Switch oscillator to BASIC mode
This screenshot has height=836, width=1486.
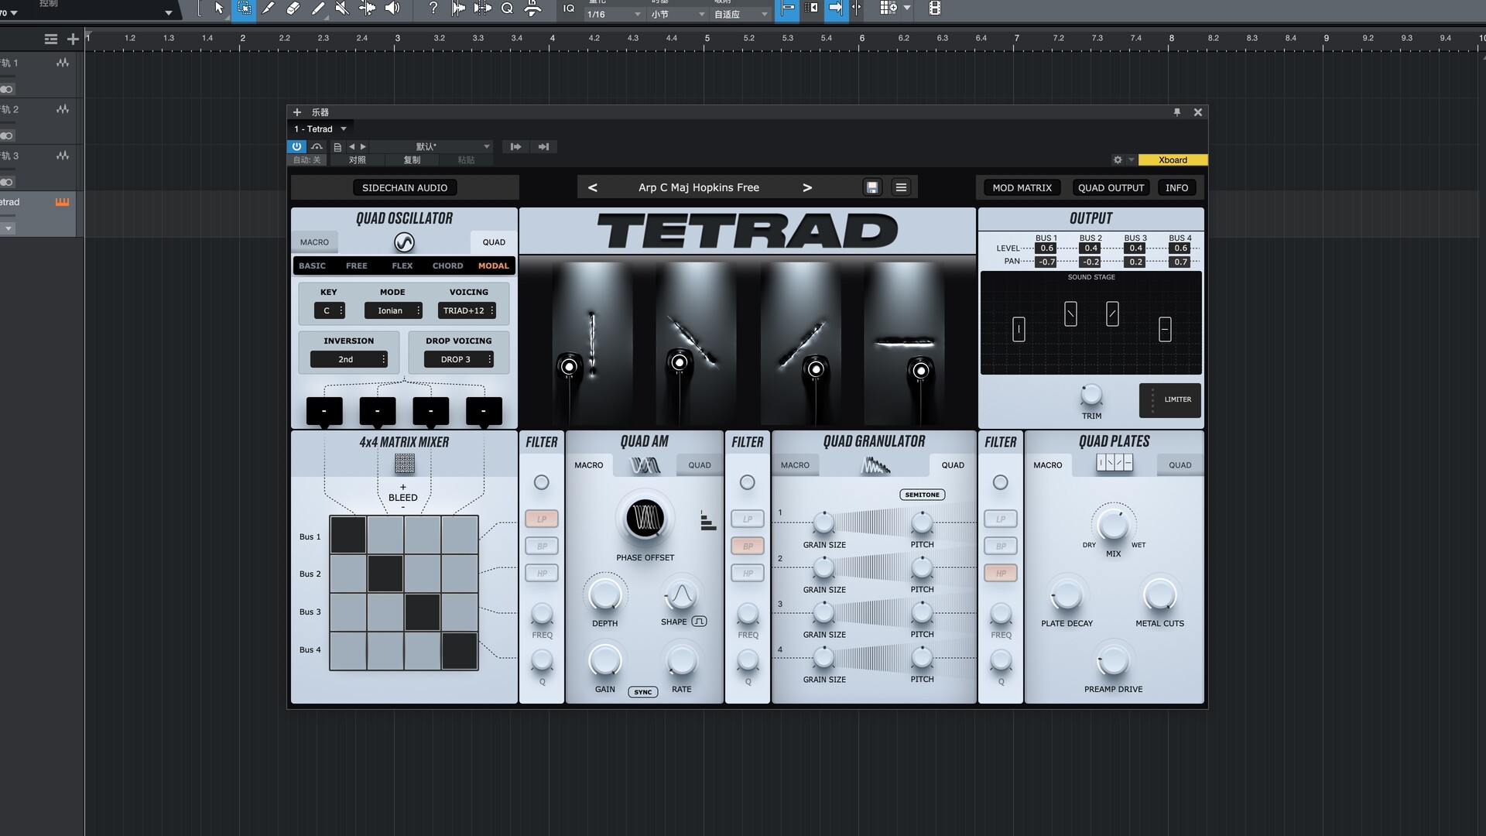[313, 266]
